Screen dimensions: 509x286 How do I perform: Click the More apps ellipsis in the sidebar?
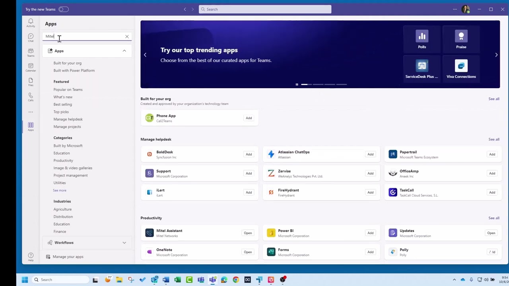point(31,112)
